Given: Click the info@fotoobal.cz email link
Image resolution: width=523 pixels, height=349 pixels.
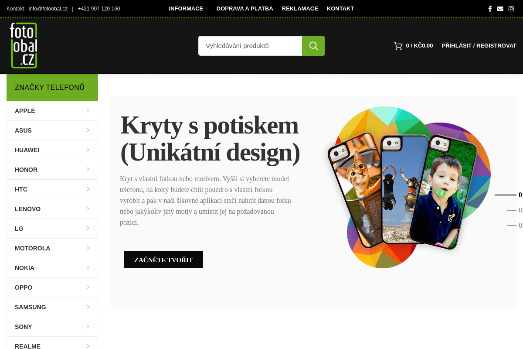Looking at the screenshot, I should pyautogui.click(x=48, y=9).
